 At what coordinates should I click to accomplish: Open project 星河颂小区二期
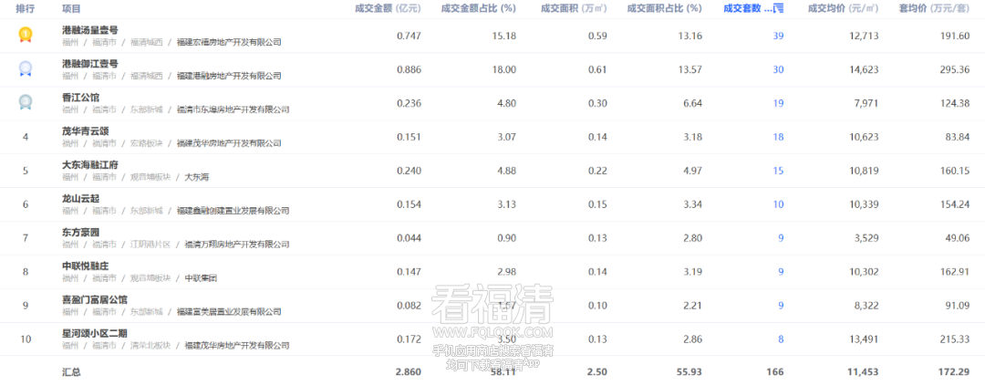(95, 333)
